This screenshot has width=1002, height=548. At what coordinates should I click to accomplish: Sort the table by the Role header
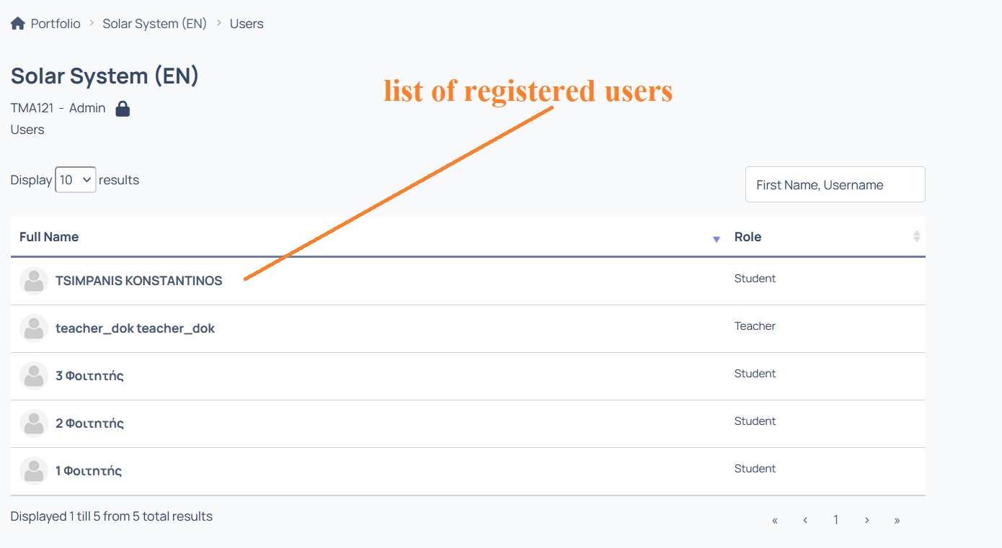(748, 237)
